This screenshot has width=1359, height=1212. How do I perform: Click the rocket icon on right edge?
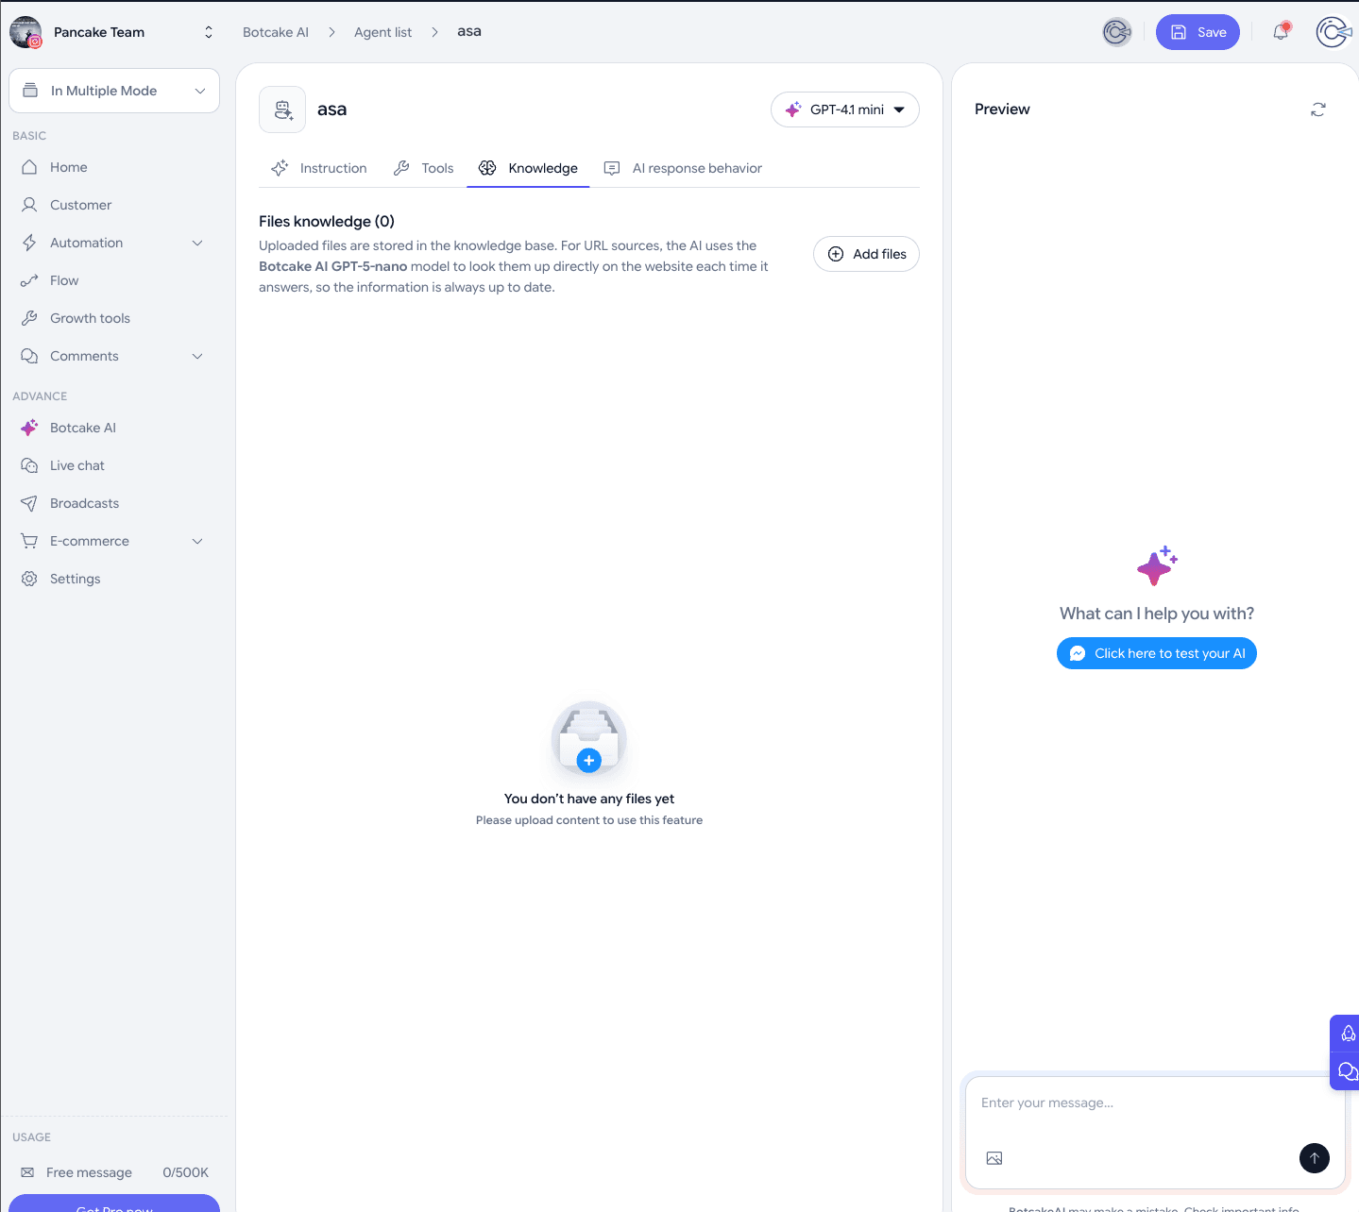click(x=1348, y=1034)
